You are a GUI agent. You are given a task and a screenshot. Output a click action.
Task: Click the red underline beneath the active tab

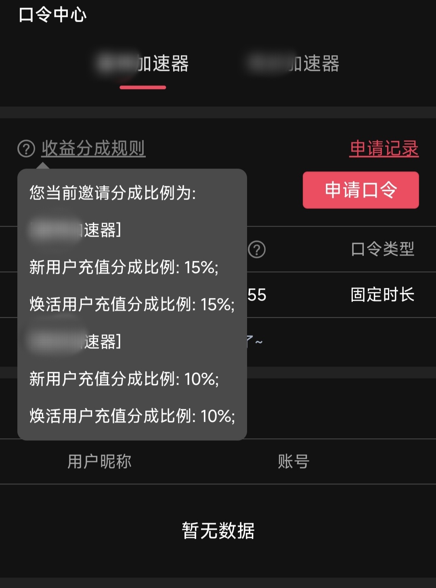pos(143,88)
